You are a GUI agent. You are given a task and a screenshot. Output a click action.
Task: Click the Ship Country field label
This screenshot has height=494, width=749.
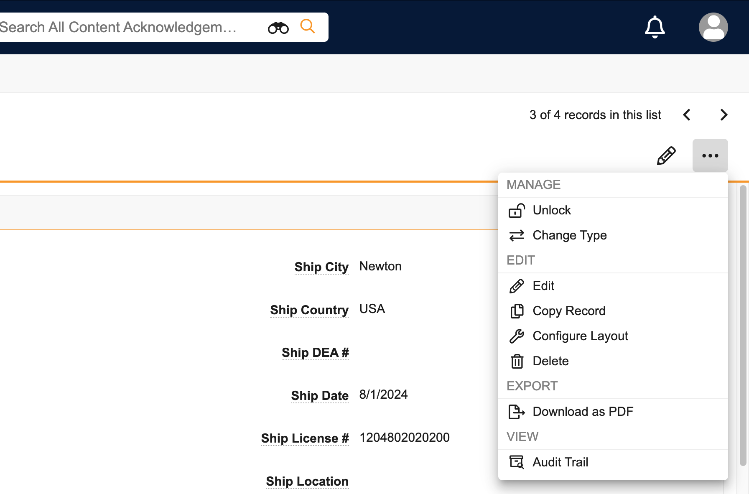tap(309, 310)
